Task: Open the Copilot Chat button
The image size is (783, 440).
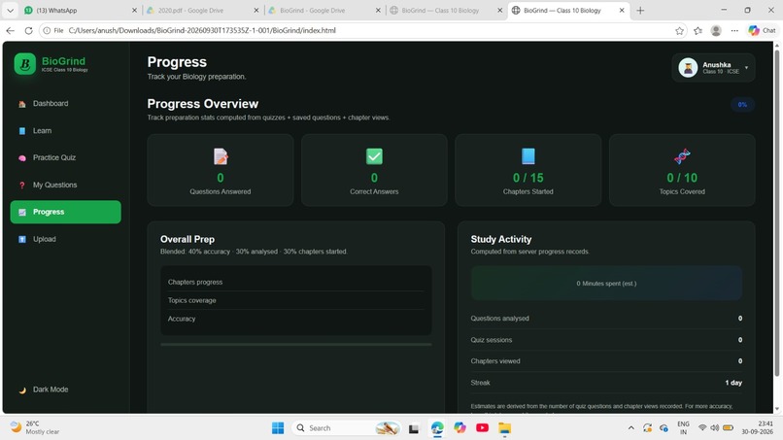Action: coord(762,30)
